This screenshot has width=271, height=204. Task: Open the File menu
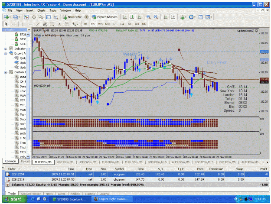[10, 10]
